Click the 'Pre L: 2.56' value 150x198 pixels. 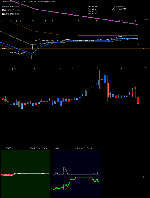click(x=93, y=11)
